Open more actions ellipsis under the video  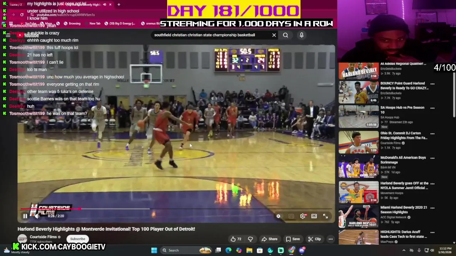tap(331, 239)
